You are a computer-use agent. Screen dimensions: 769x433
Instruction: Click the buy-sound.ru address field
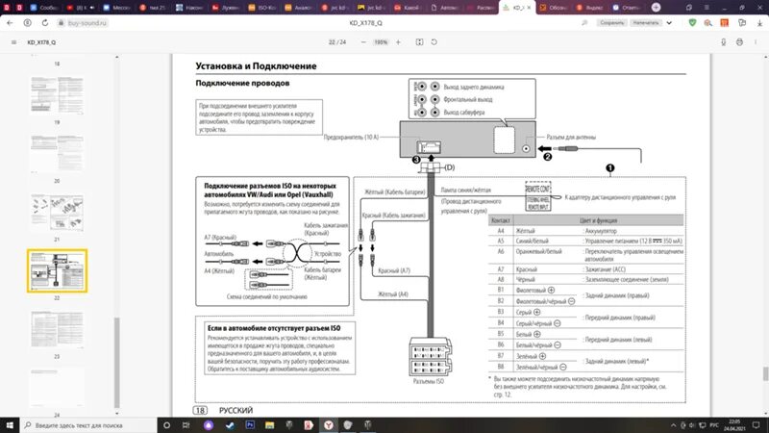point(87,23)
